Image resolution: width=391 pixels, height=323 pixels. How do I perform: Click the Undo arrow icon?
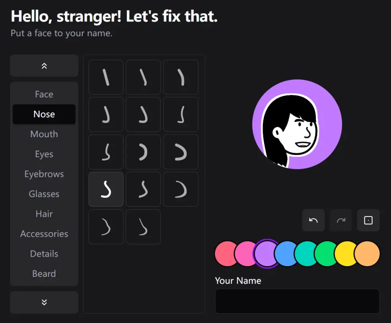(x=313, y=220)
